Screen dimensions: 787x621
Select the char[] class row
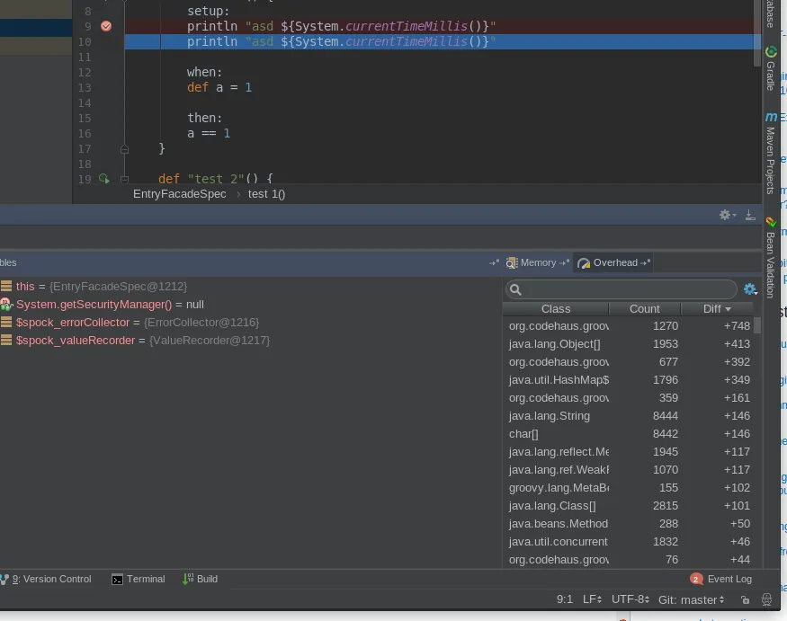[629, 434]
